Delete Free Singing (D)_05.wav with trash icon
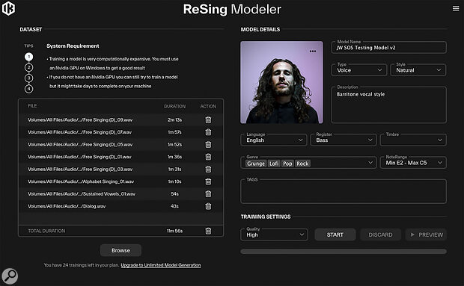Viewport: 464px width, 286px height. [208, 145]
